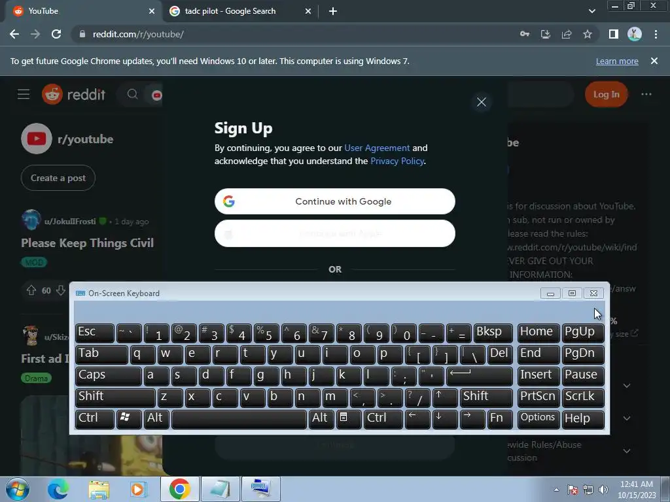Click the Log In button
Screen dimensions: 670x502
(x=606, y=94)
